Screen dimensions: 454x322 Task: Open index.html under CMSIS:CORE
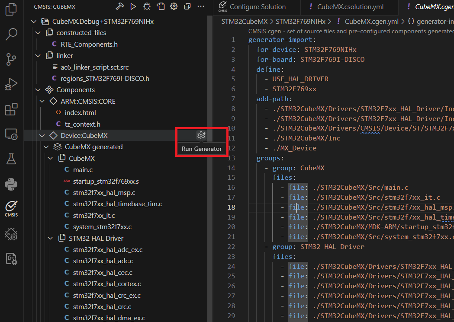coord(80,113)
